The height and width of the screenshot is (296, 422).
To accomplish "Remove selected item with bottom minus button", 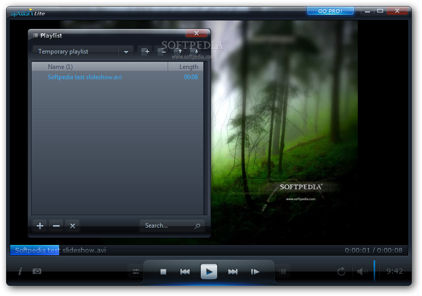I will click(x=56, y=226).
